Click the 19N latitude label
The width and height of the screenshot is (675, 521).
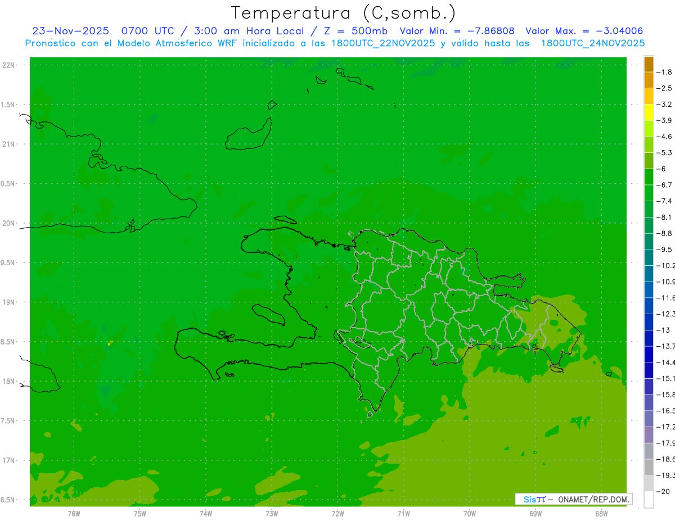[x=9, y=302]
